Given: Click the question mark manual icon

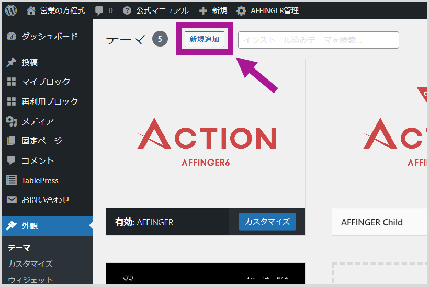Looking at the screenshot, I should click(x=127, y=10).
